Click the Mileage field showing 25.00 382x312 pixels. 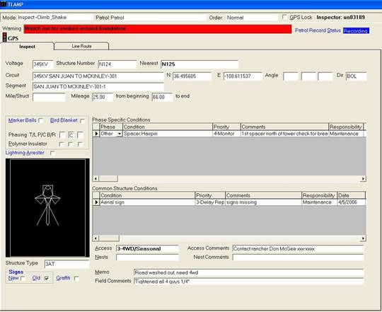(103, 97)
